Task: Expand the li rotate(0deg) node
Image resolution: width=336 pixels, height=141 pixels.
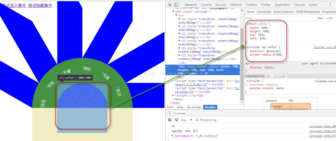Action: click(179, 19)
